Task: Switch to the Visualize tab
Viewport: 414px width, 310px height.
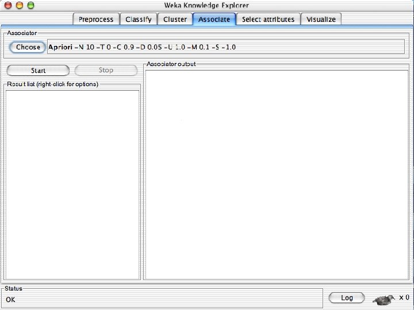Action: (321, 19)
